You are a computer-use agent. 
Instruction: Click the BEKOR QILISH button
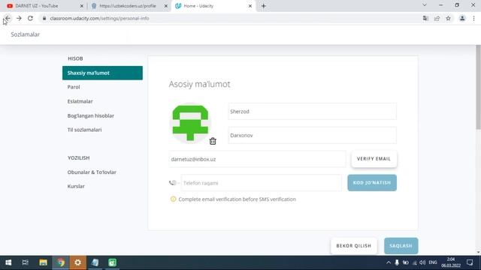pos(354,246)
